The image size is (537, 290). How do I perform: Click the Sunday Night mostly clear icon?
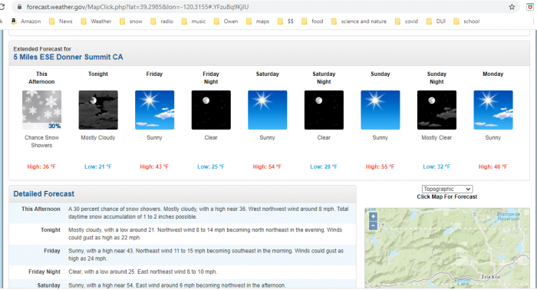pos(437,110)
